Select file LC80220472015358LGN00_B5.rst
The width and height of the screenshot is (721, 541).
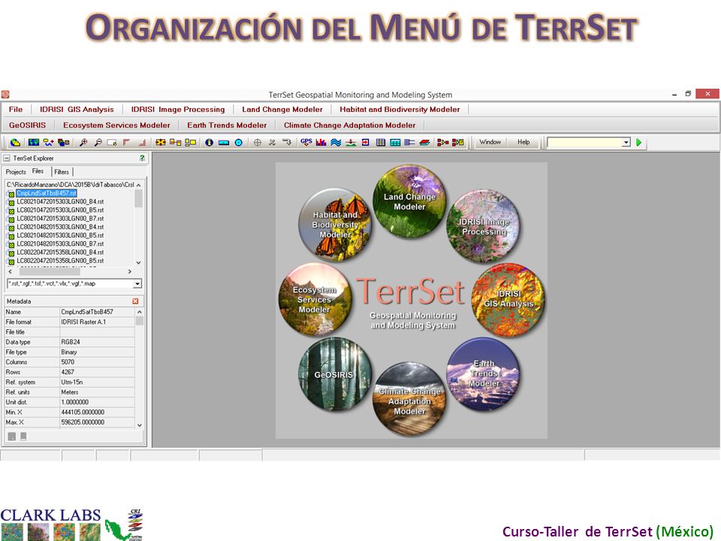coord(60,261)
